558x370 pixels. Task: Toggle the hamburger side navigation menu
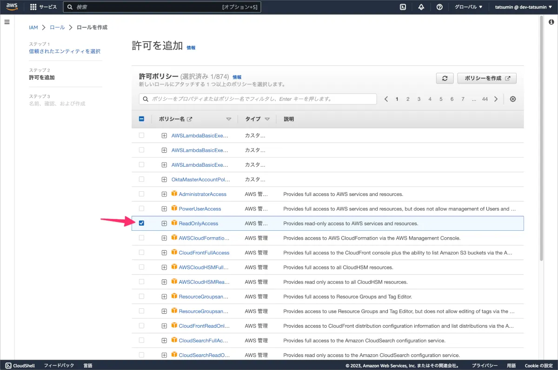tap(7, 22)
